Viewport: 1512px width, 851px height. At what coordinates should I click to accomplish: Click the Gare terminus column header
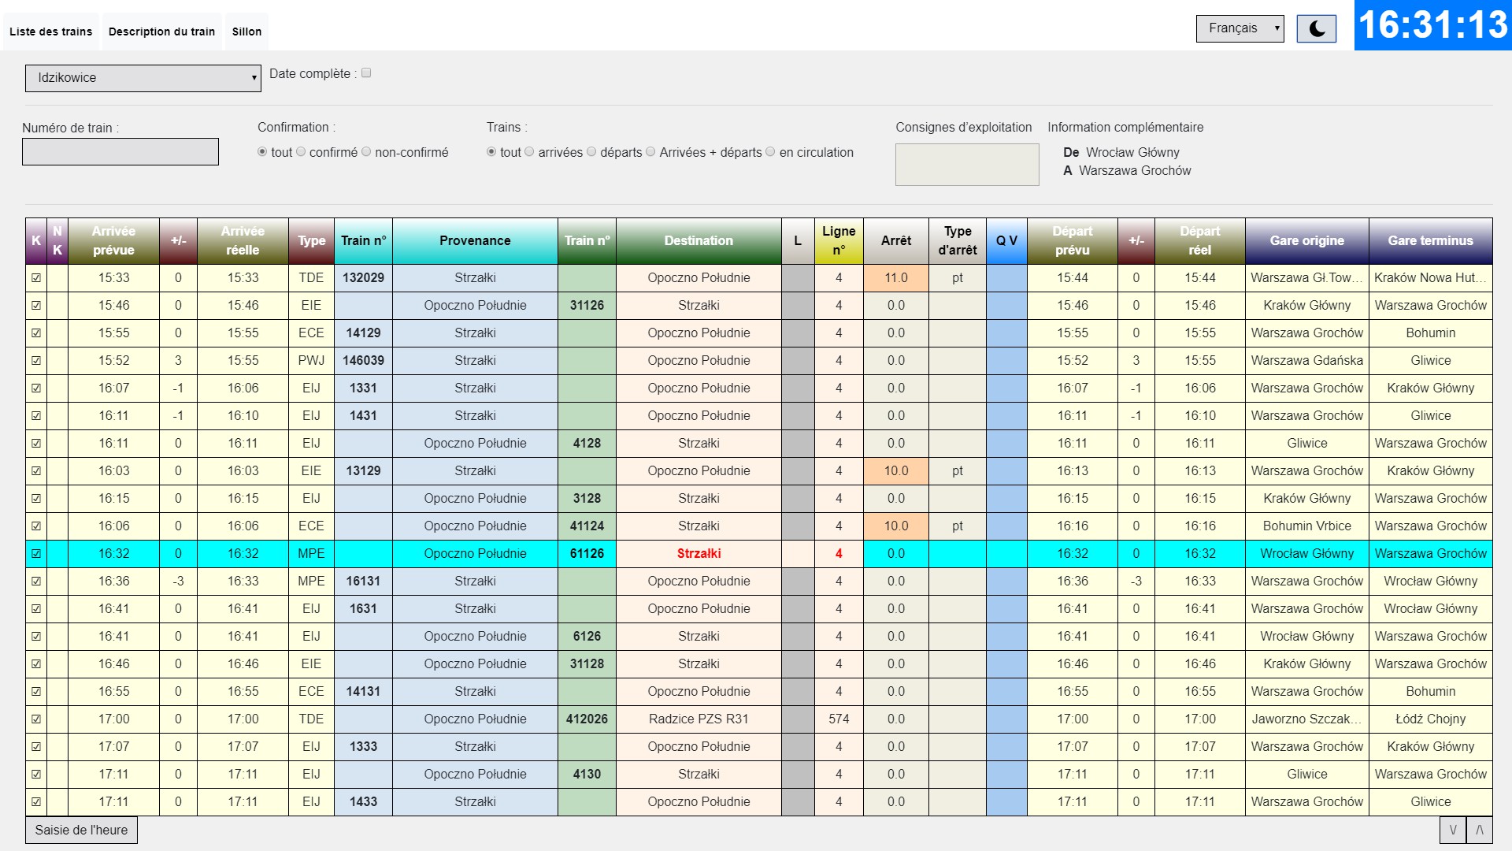tap(1431, 241)
